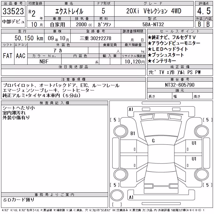This screenshot has width=214, height=214.
Task: Select the 注意事項欄 section header
Action: click(73, 79)
